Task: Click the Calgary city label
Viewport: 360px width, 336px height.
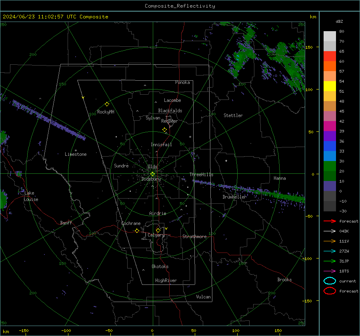Action: 156,235
